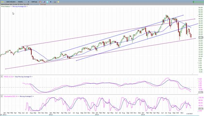Open the Add Indicator menu

(x=11, y=2)
